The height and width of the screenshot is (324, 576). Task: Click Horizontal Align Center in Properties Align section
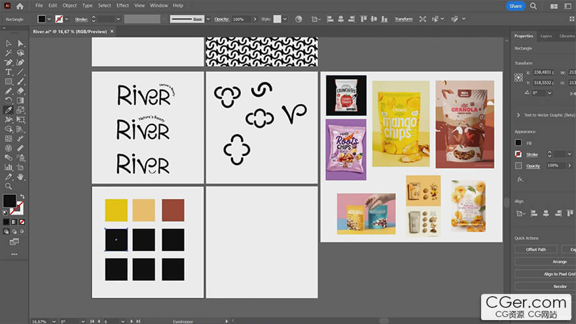tap(546, 213)
